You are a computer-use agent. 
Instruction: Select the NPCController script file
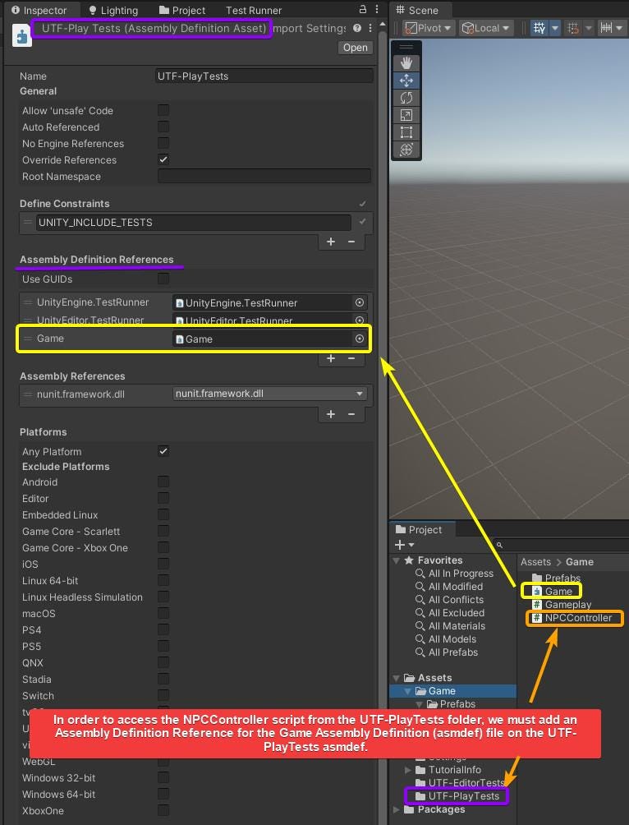(x=572, y=618)
